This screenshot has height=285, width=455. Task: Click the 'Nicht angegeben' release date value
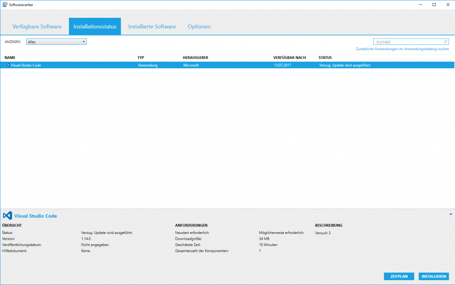tap(95, 245)
